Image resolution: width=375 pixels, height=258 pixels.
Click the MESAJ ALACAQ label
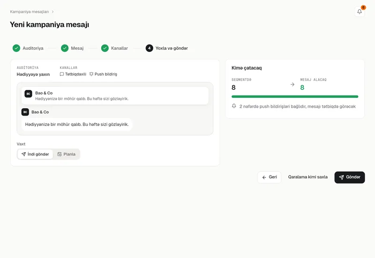point(313,80)
